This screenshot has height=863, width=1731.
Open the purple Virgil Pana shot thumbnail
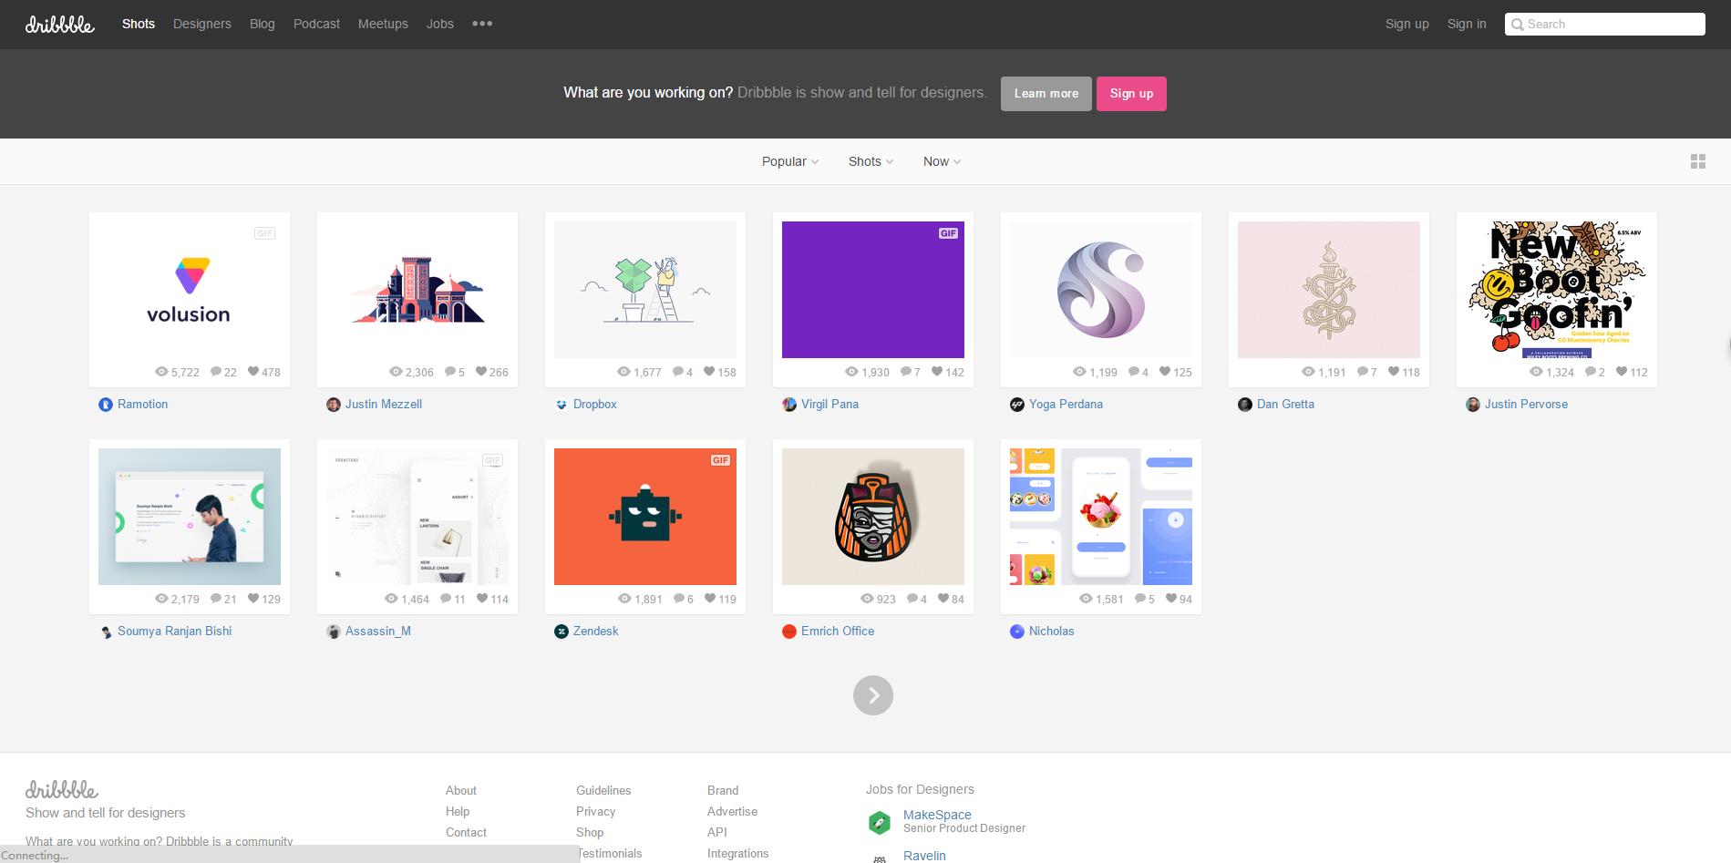pos(872,290)
